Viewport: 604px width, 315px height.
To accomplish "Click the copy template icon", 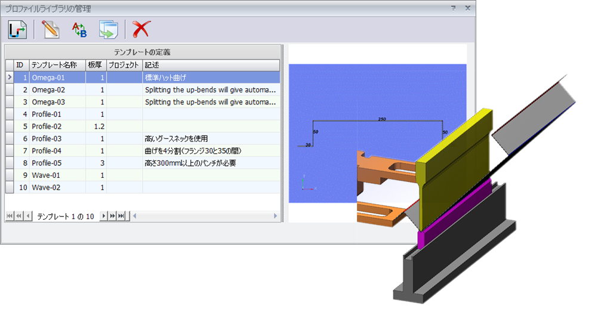I will click(x=109, y=30).
